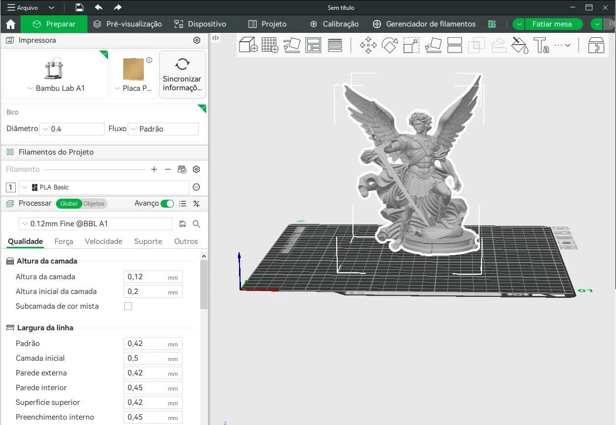Click the Save icon in the title bar
This screenshot has width=616, height=425.
pyautogui.click(x=80, y=7)
